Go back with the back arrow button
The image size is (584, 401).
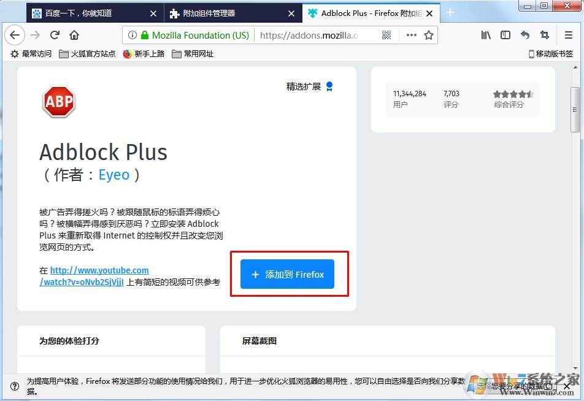15,35
